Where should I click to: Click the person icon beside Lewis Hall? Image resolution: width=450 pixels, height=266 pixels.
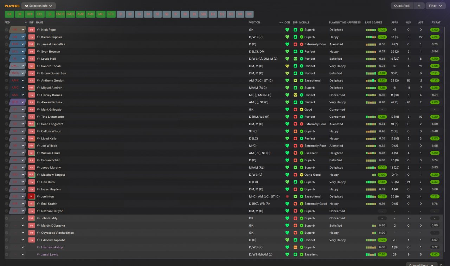[x=38, y=59]
